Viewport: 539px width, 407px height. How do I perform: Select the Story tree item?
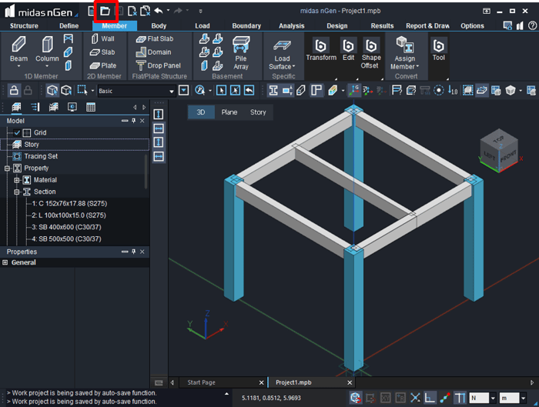pos(32,145)
